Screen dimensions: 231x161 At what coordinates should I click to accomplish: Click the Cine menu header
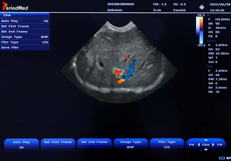coord(25,15)
